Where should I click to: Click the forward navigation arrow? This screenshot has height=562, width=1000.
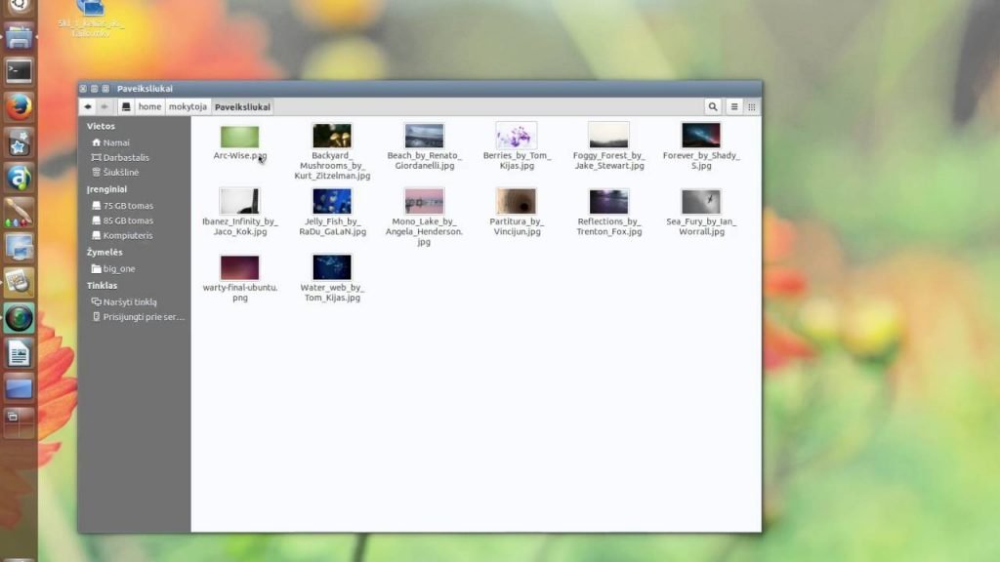104,107
